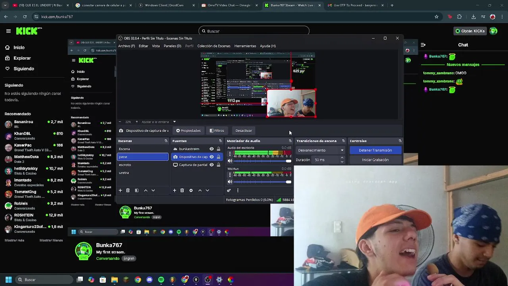Adjust Audio del escritorio volume slider

[262, 161]
